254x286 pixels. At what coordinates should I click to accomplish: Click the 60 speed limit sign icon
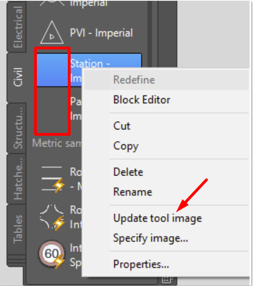52,254
